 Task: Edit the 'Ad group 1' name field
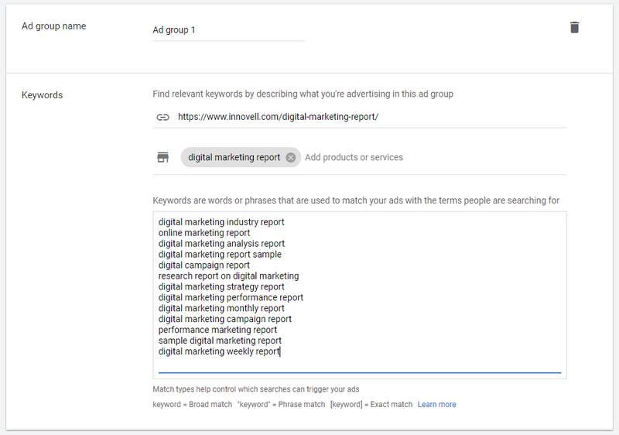coord(228,30)
